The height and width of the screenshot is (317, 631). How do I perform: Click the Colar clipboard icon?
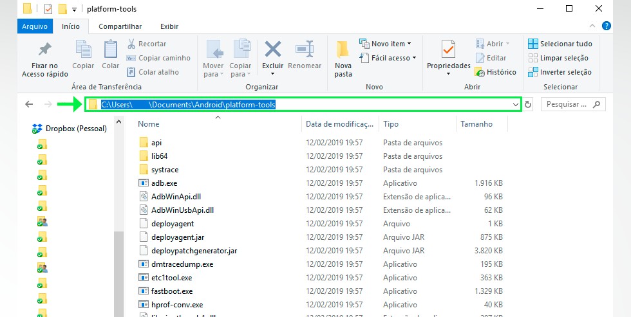coord(110,50)
